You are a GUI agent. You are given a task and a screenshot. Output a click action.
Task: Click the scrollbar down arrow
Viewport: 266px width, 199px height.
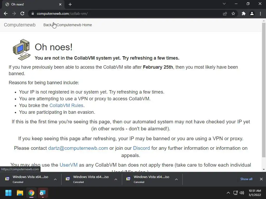point(264,169)
